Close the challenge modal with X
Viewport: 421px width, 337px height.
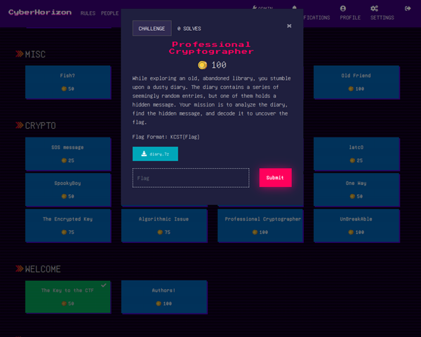pyautogui.click(x=289, y=26)
